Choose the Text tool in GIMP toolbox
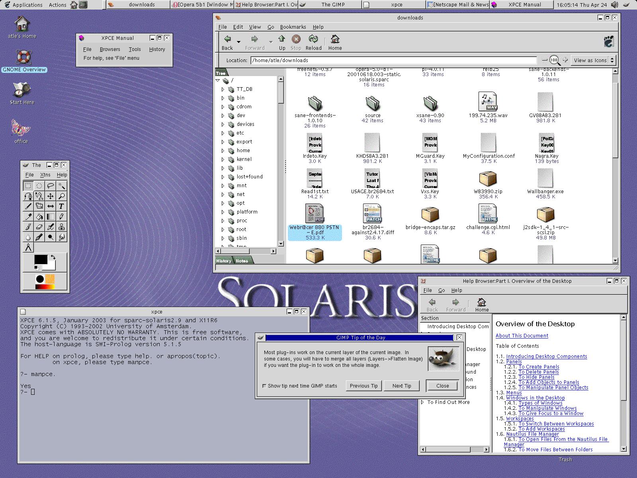This screenshot has height=478, width=637. coord(61,206)
